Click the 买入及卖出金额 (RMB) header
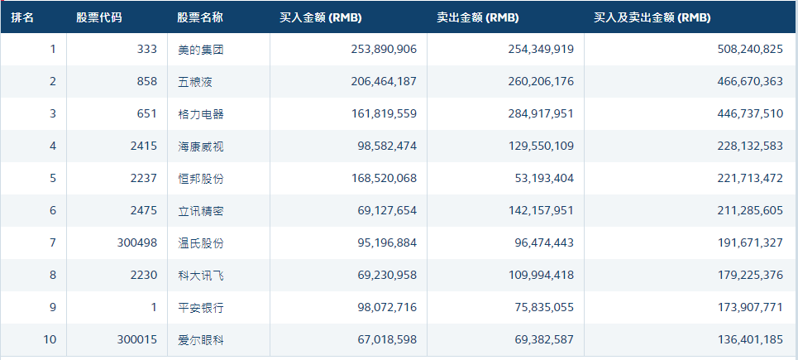 coord(652,17)
